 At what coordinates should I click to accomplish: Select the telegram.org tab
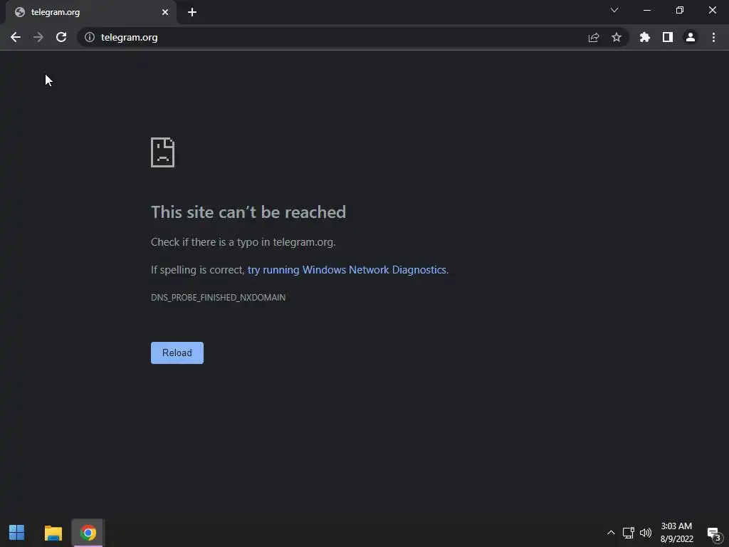91,13
